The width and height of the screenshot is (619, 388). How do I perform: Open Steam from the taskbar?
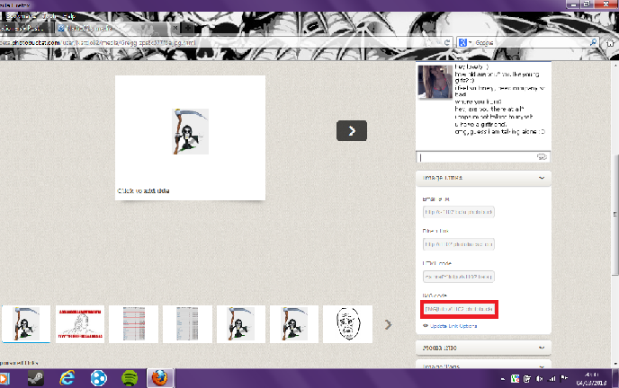(x=35, y=378)
